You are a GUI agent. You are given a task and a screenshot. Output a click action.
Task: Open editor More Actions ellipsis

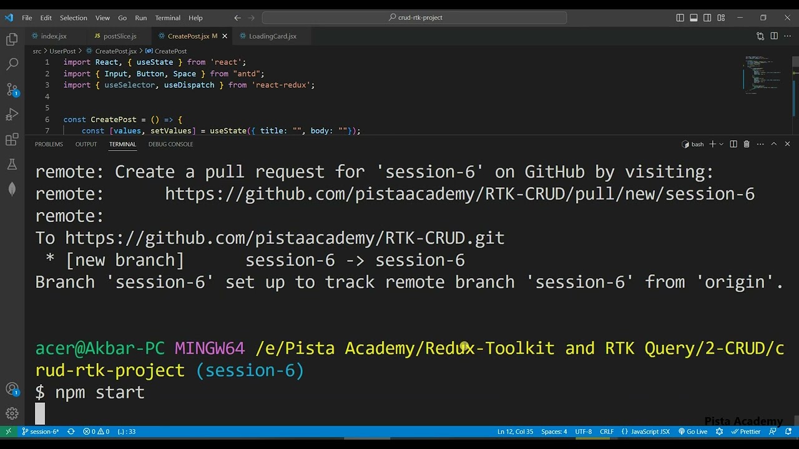click(787, 36)
